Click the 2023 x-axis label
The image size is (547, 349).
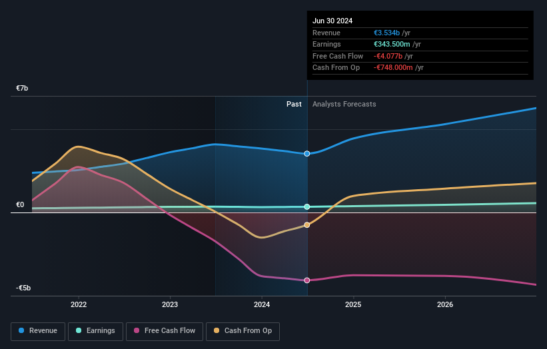tap(170, 304)
